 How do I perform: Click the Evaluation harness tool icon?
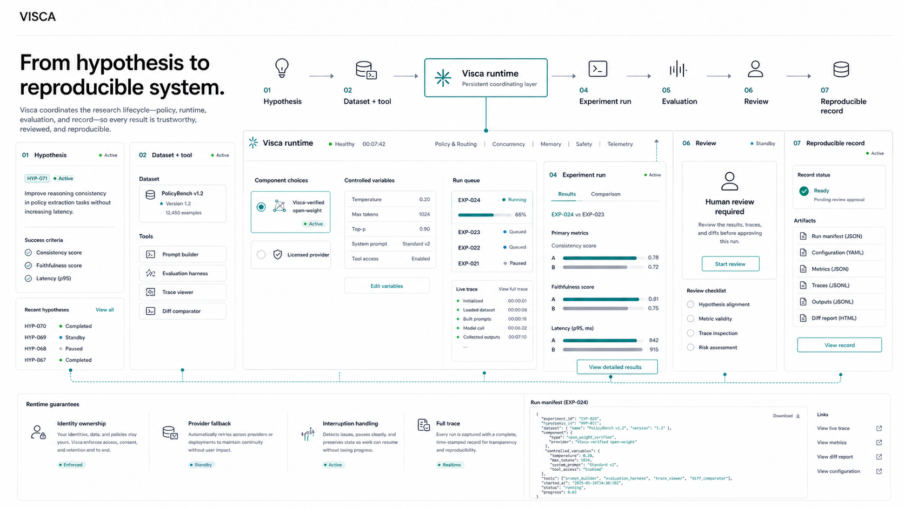tap(151, 273)
